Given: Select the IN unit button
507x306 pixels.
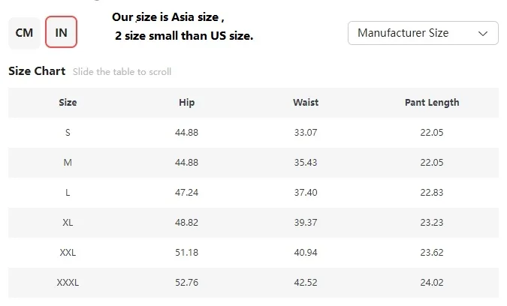Looking at the screenshot, I should coord(61,33).
